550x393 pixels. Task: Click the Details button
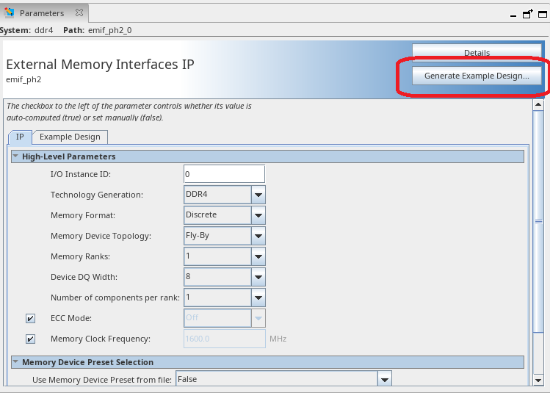477,53
